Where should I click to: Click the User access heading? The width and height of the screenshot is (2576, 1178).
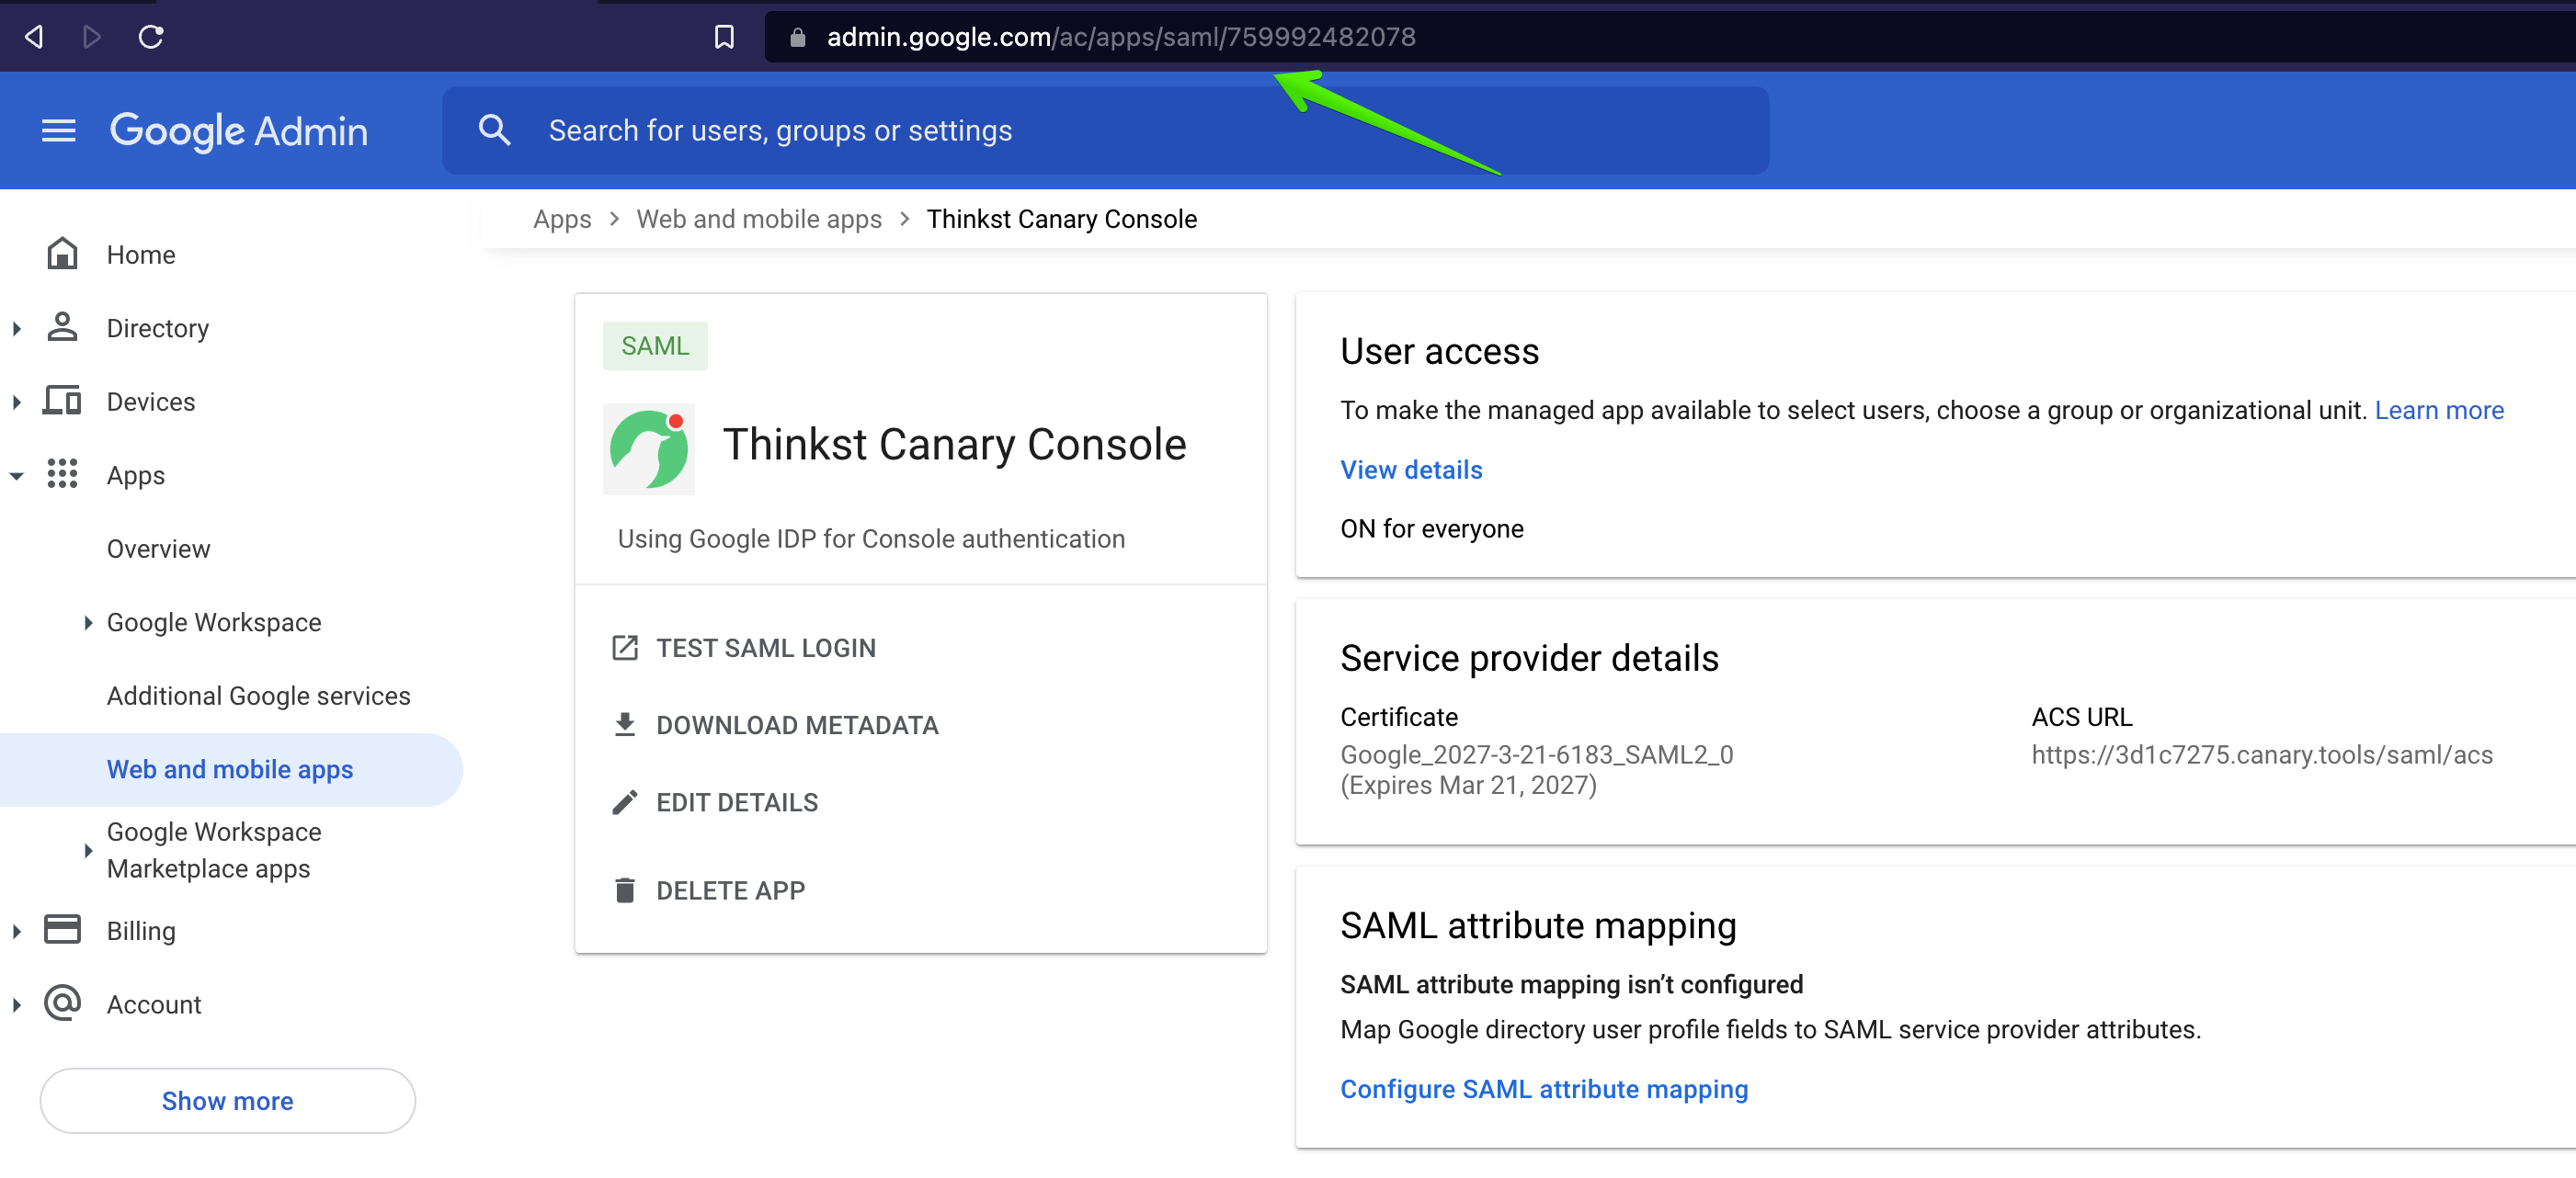pos(1439,352)
